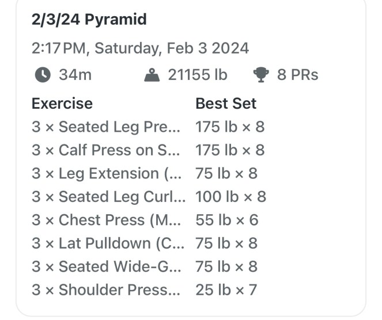The height and width of the screenshot is (320, 382).
Task: Select the Seated Leg Curl entry
Action: click(108, 197)
